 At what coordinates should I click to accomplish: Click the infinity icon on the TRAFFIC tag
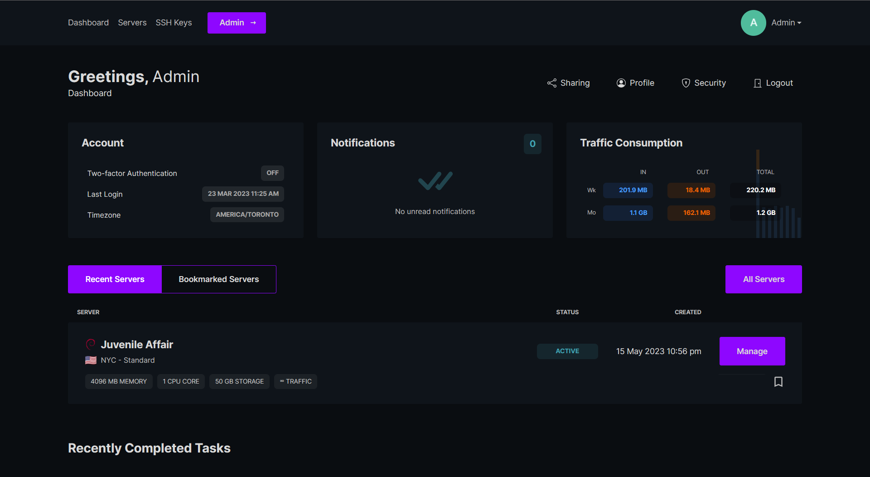(x=282, y=381)
